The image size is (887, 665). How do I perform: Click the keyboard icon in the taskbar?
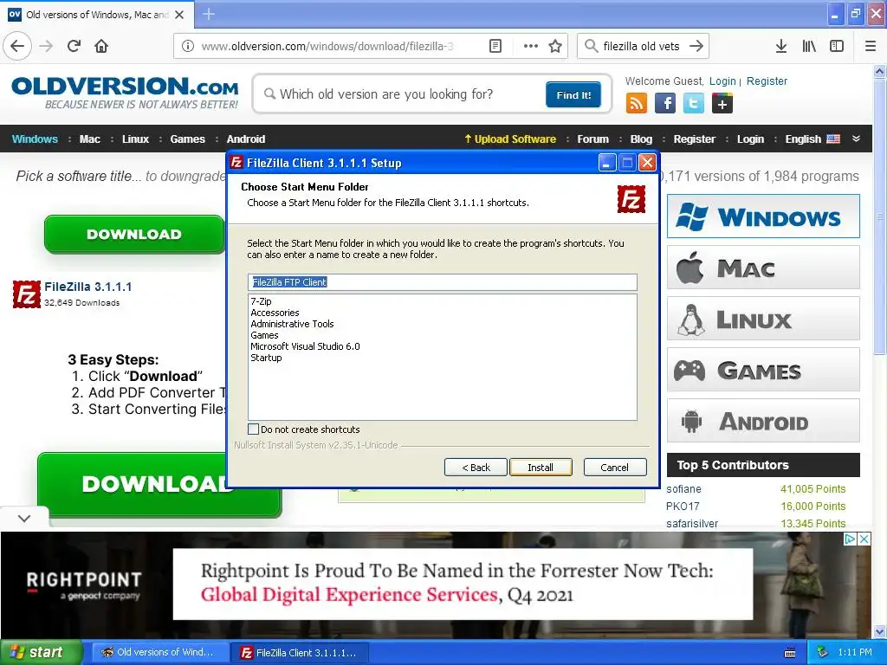pos(790,653)
